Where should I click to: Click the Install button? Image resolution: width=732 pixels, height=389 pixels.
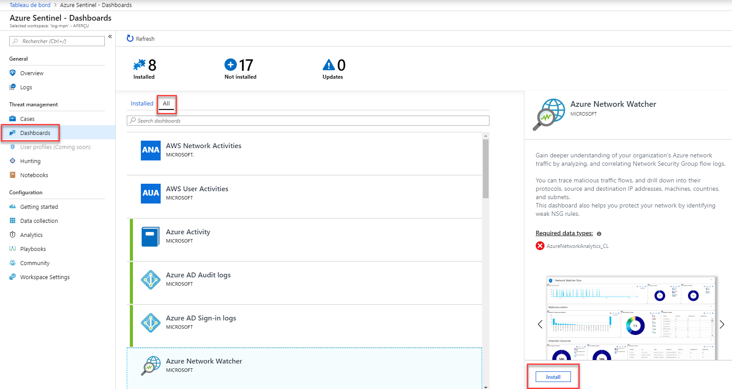coord(553,377)
